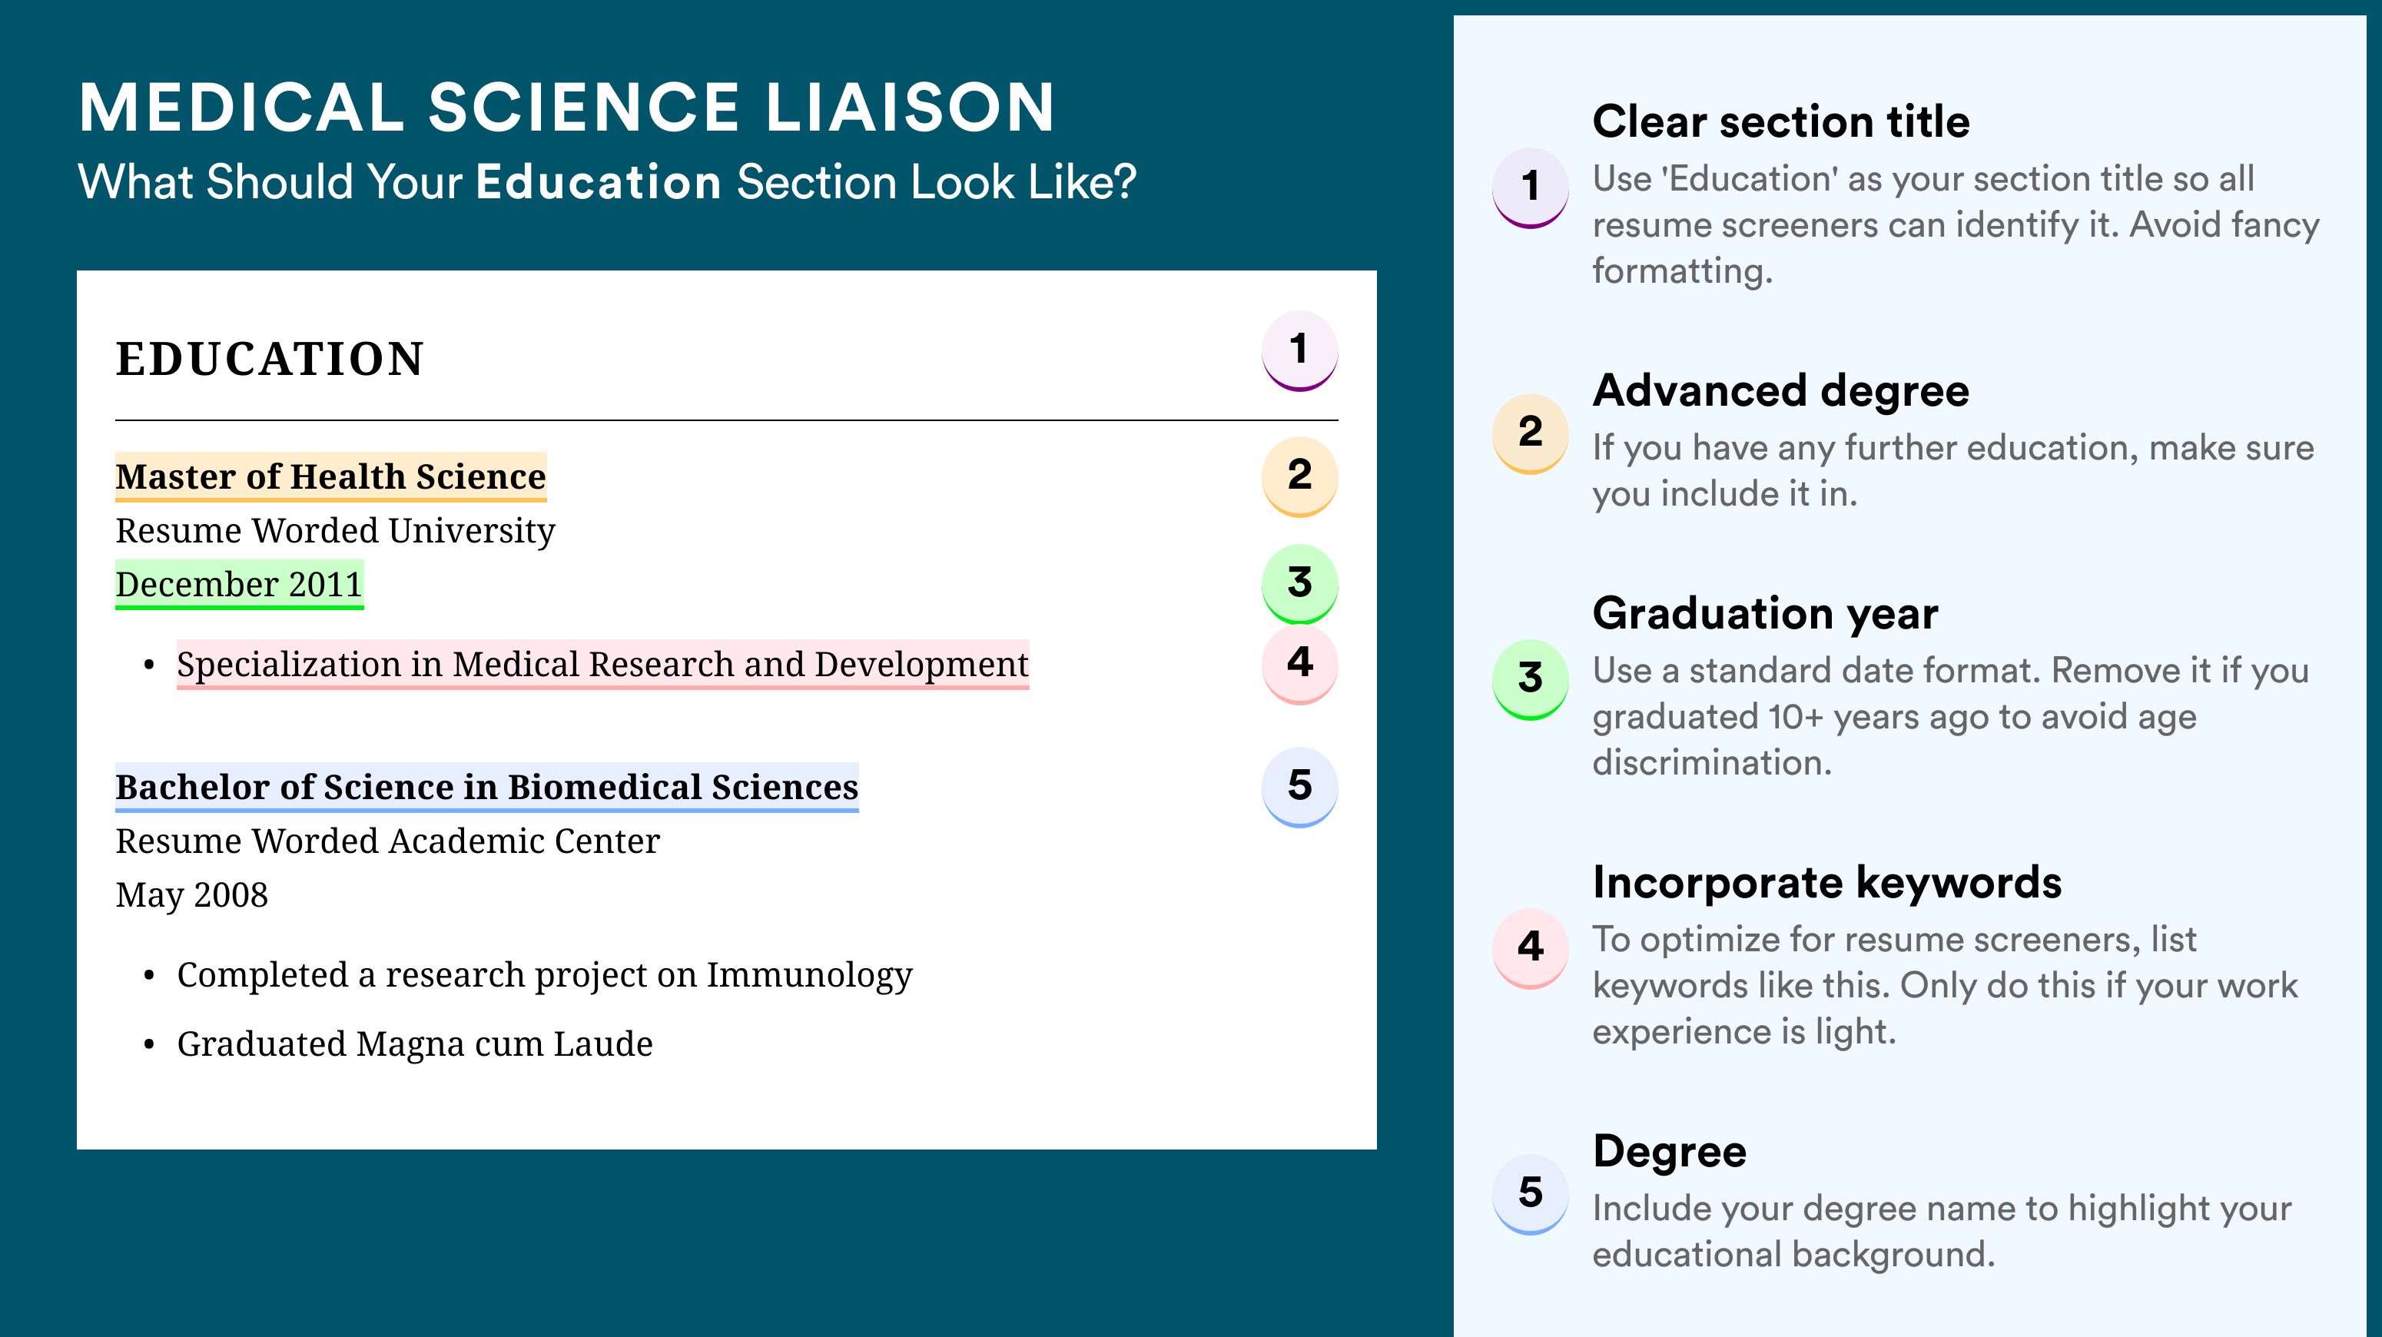Click the Incorporate keywords heading
Screen dimensions: 2382x1337
[x=1827, y=883]
